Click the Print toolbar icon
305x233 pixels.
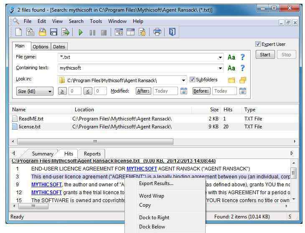click(x=157, y=32)
